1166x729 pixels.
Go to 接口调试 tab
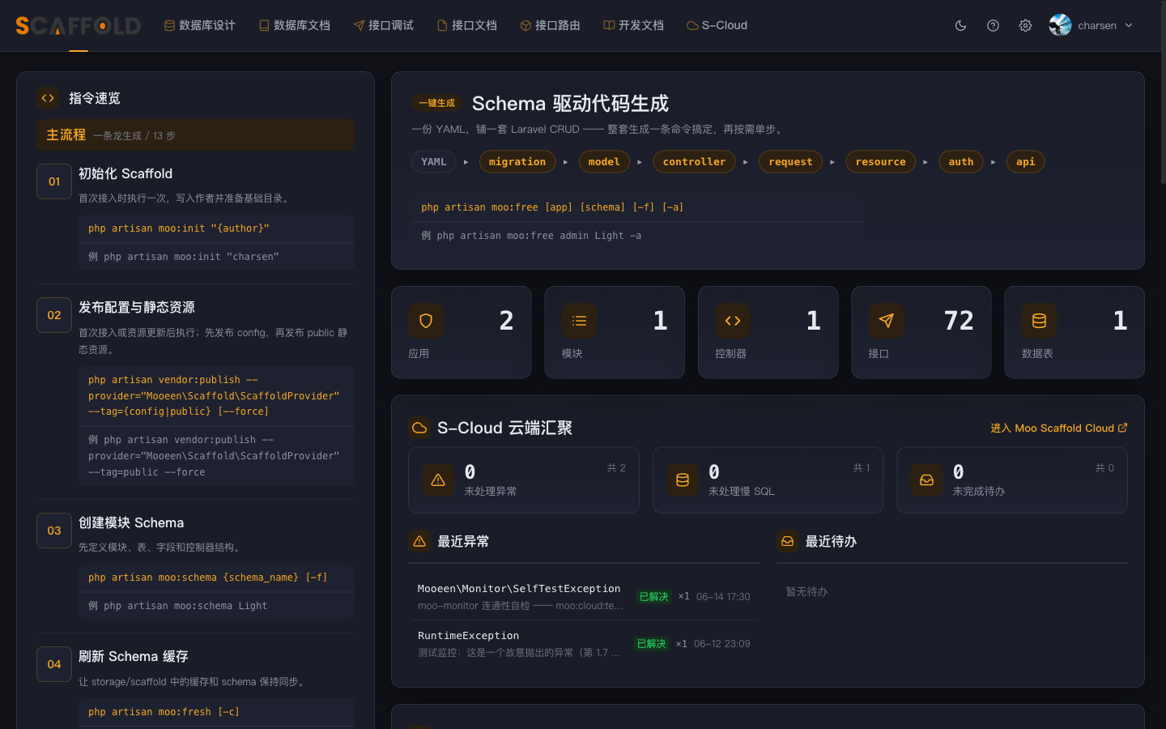coord(383,25)
